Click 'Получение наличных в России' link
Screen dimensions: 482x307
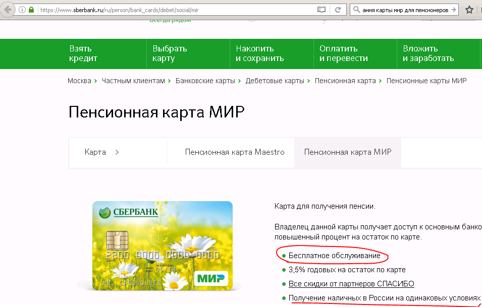tap(384, 298)
